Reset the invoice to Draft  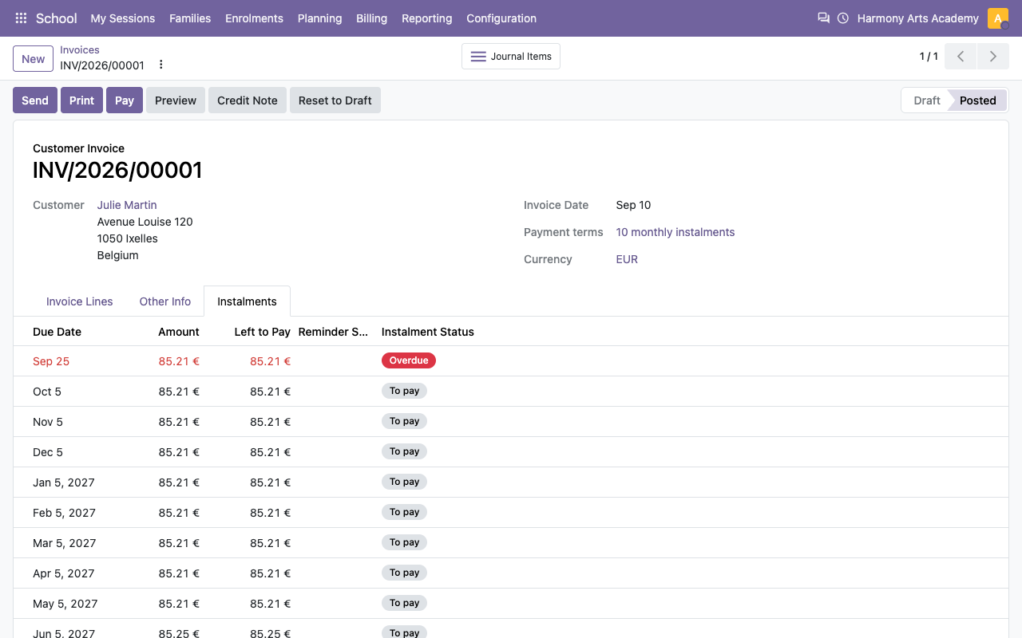click(x=335, y=100)
